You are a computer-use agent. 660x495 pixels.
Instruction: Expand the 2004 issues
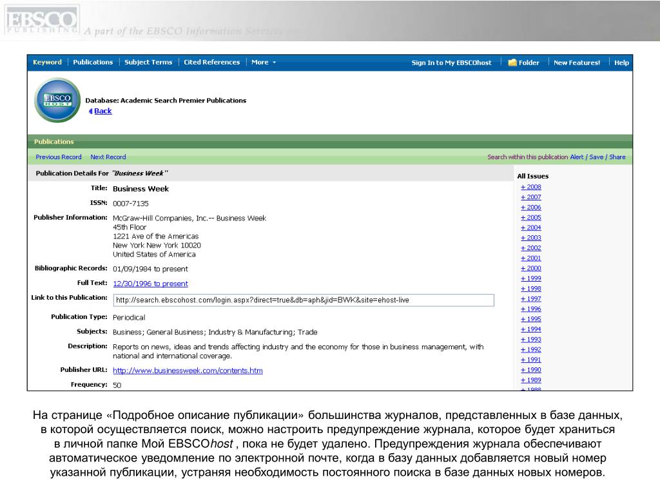531,228
